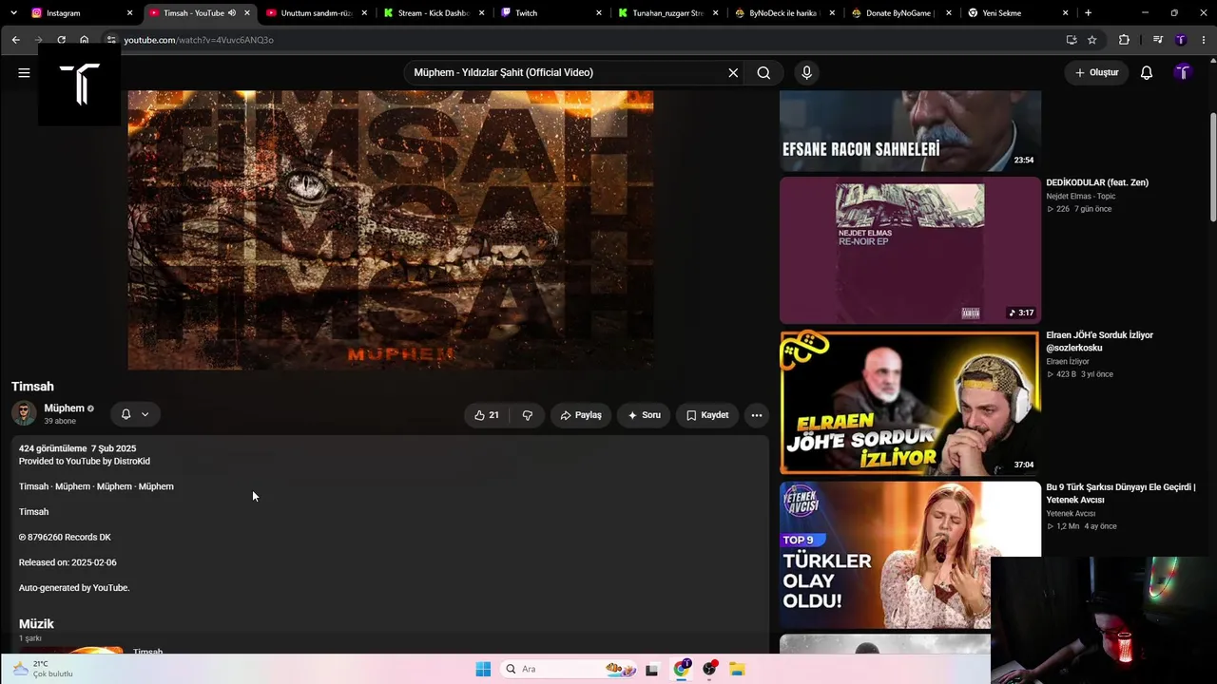
Task: Open a new browser tab
Action: point(1089,13)
